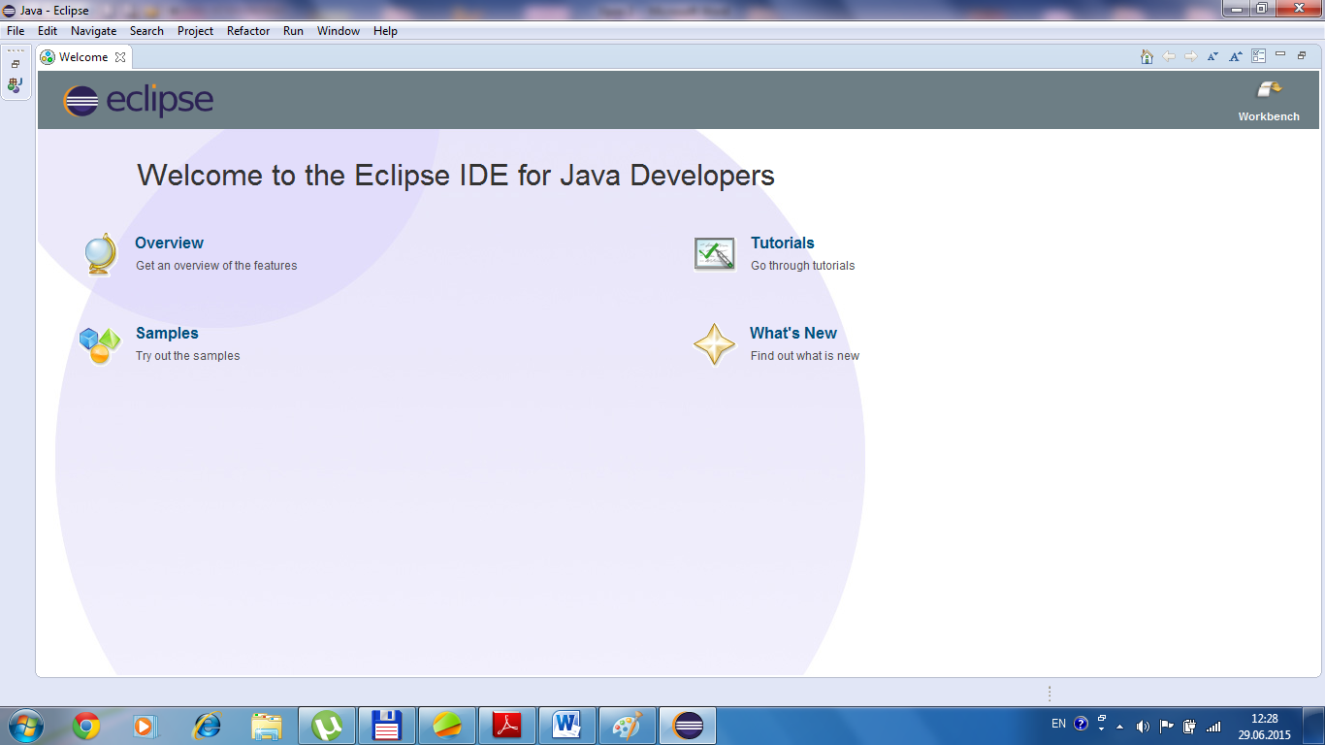1325x745 pixels.
Task: Click the navigate forward arrow
Action: [x=1191, y=56]
